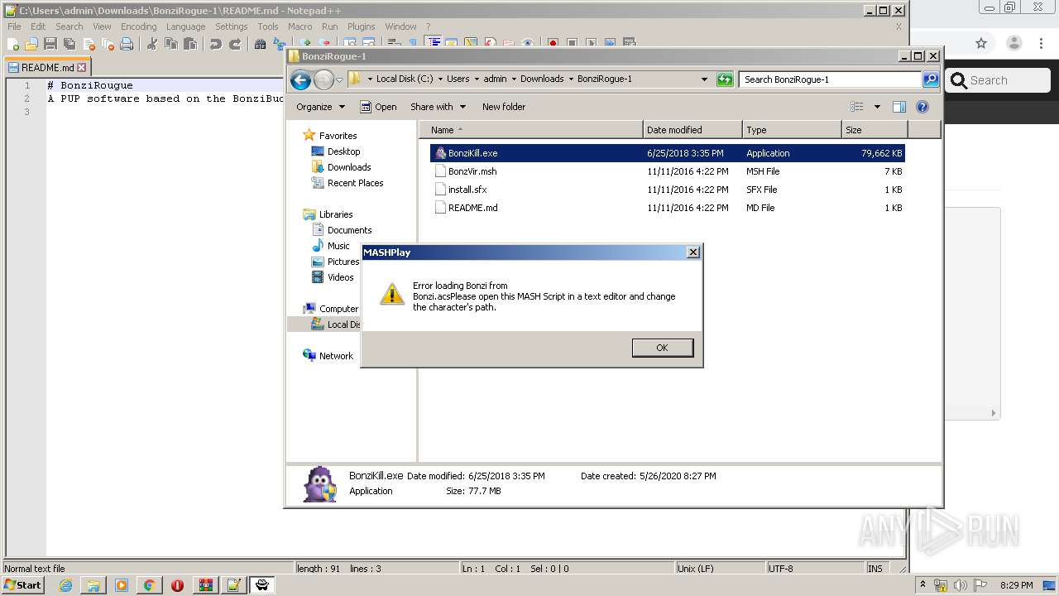This screenshot has width=1059, height=596.
Task: Click the Downloads segment in the address bar
Action: pyautogui.click(x=542, y=79)
